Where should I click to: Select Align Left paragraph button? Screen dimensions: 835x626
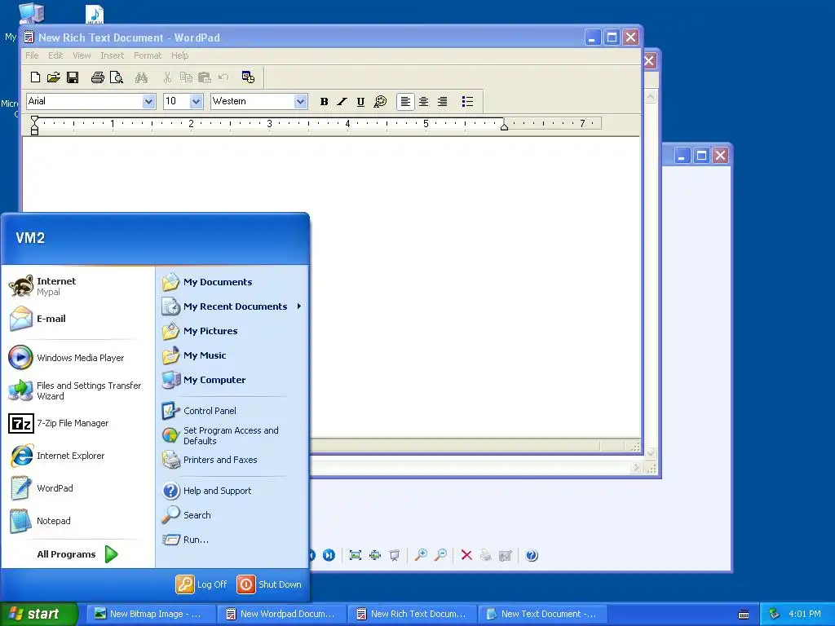tap(405, 102)
